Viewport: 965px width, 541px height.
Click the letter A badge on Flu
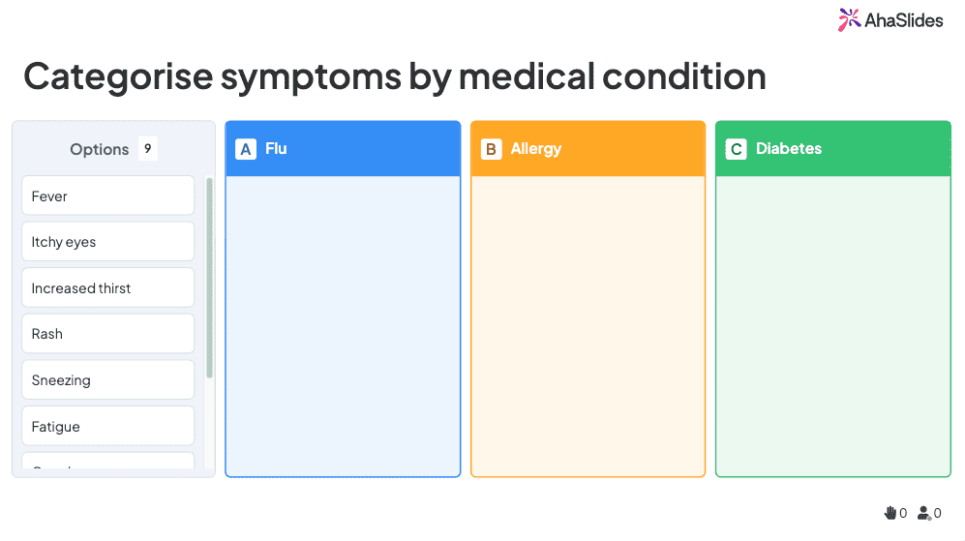246,149
